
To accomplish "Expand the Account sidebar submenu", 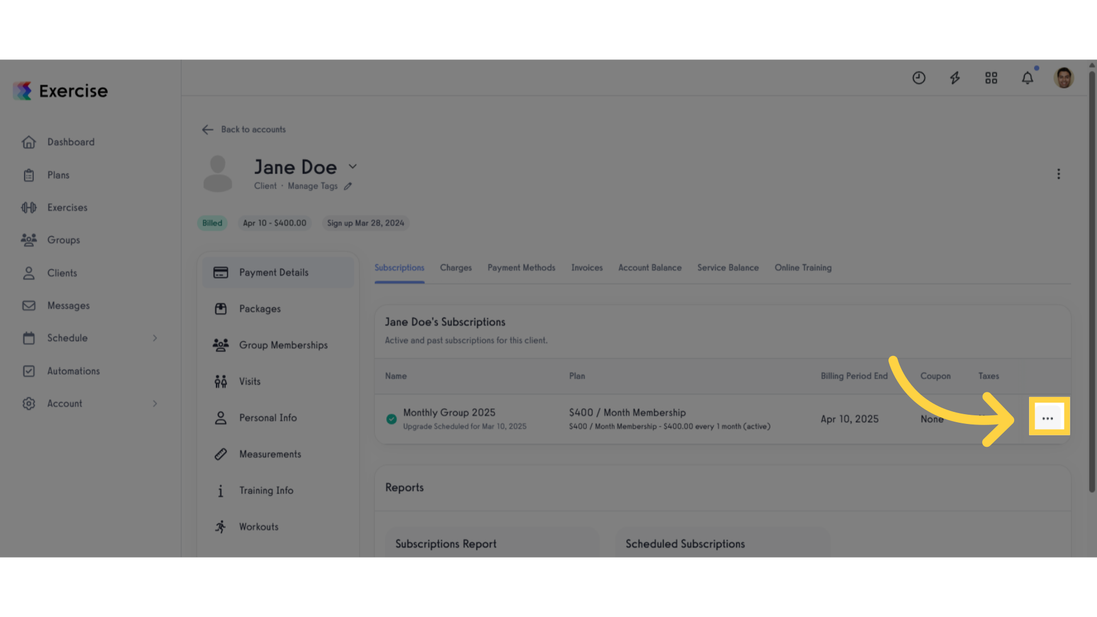I will [155, 404].
